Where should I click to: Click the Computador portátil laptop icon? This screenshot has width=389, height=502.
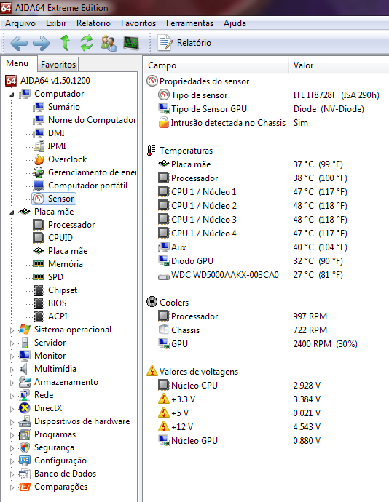point(39,186)
